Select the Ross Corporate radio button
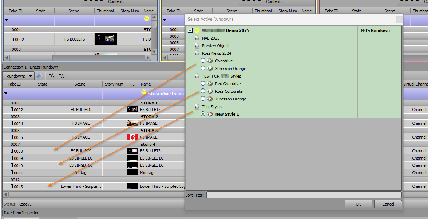 [203, 91]
